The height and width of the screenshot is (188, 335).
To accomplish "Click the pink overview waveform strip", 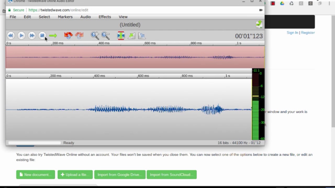I will pos(135,57).
